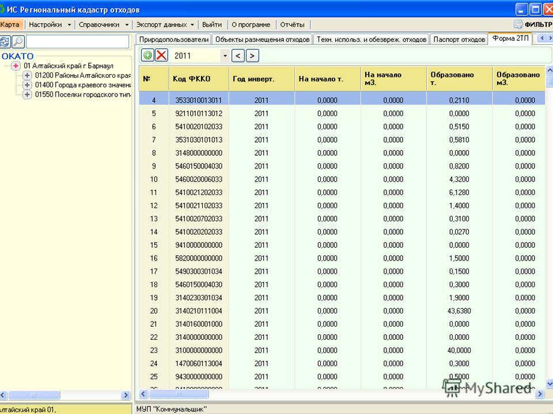Click the red X delete record icon
This screenshot has width=553, height=414.
pyautogui.click(x=161, y=55)
